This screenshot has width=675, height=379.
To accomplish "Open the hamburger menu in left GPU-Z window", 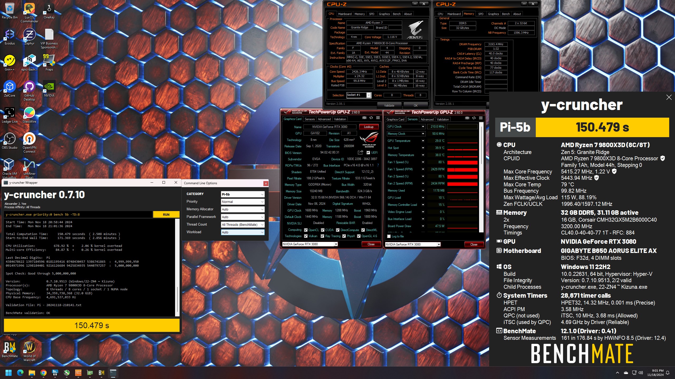I will click(x=378, y=118).
